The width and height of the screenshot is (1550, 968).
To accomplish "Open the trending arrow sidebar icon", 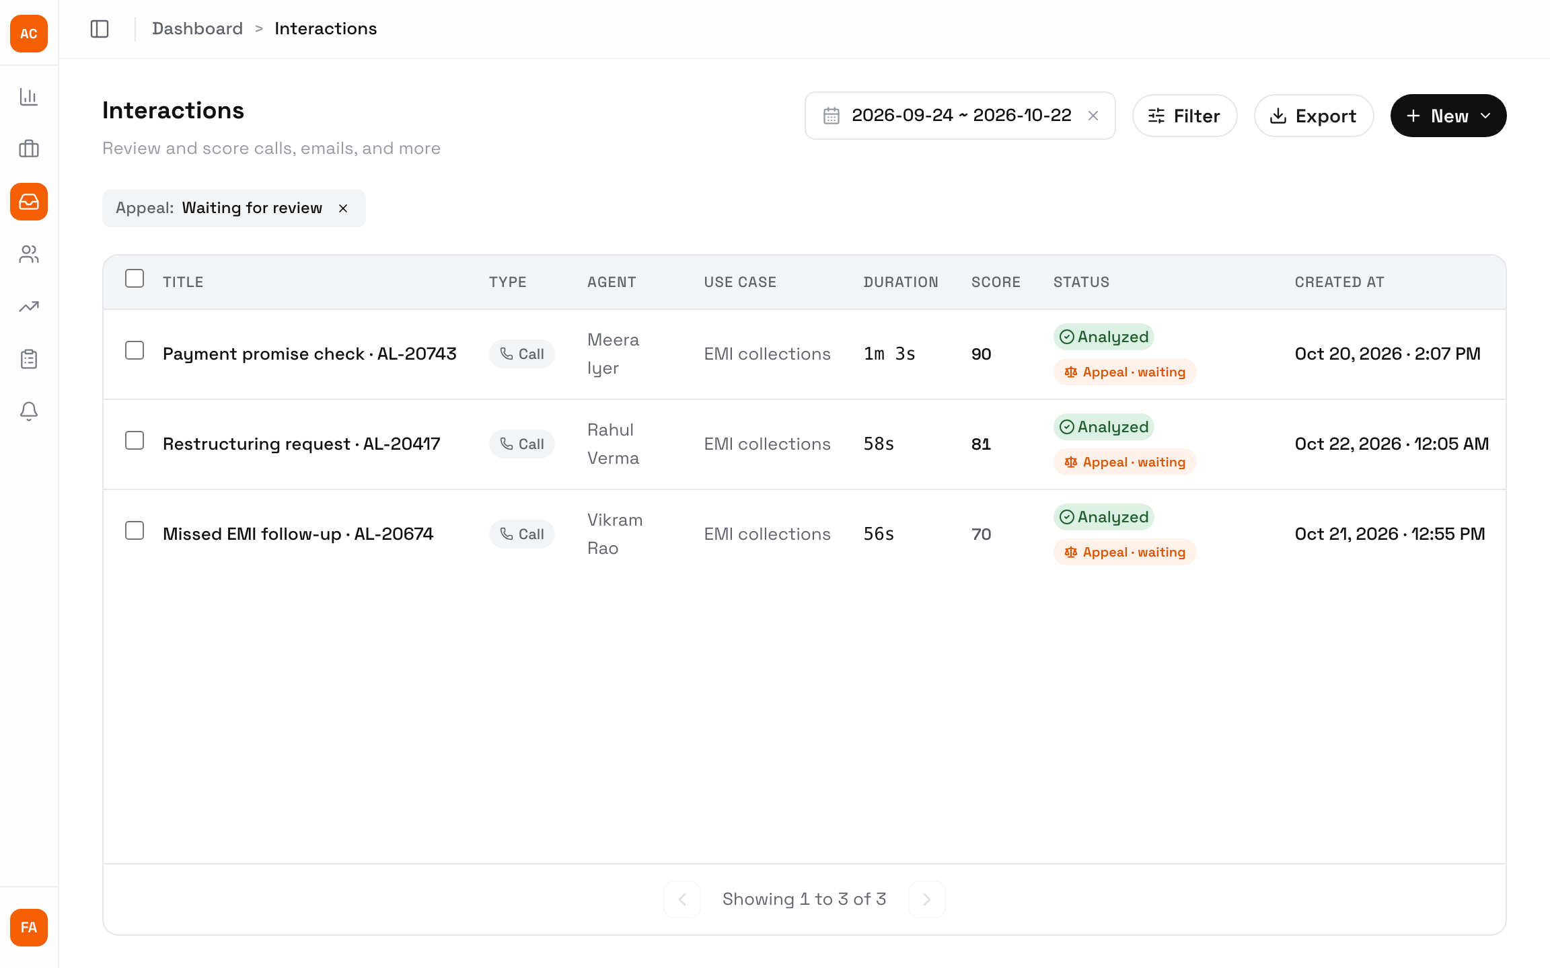I will 29,307.
